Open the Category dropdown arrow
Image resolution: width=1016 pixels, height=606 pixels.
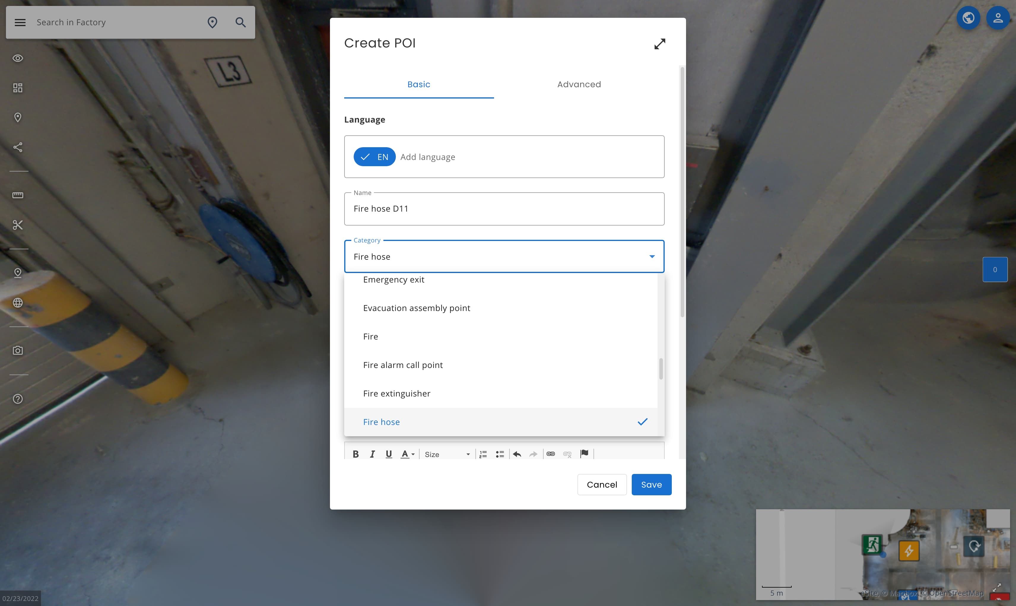point(652,256)
